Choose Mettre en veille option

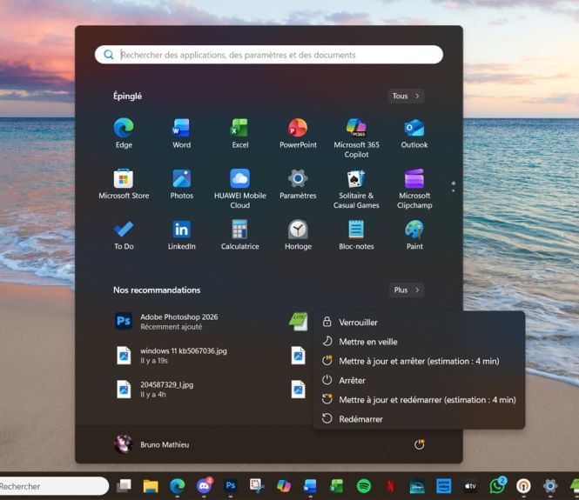419,342
